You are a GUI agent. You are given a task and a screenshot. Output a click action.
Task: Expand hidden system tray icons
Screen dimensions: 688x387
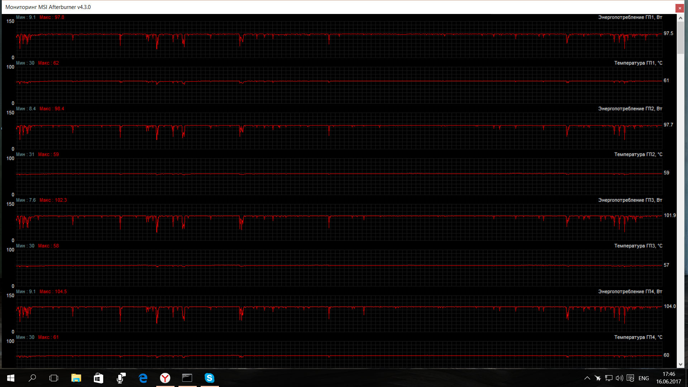[587, 378]
